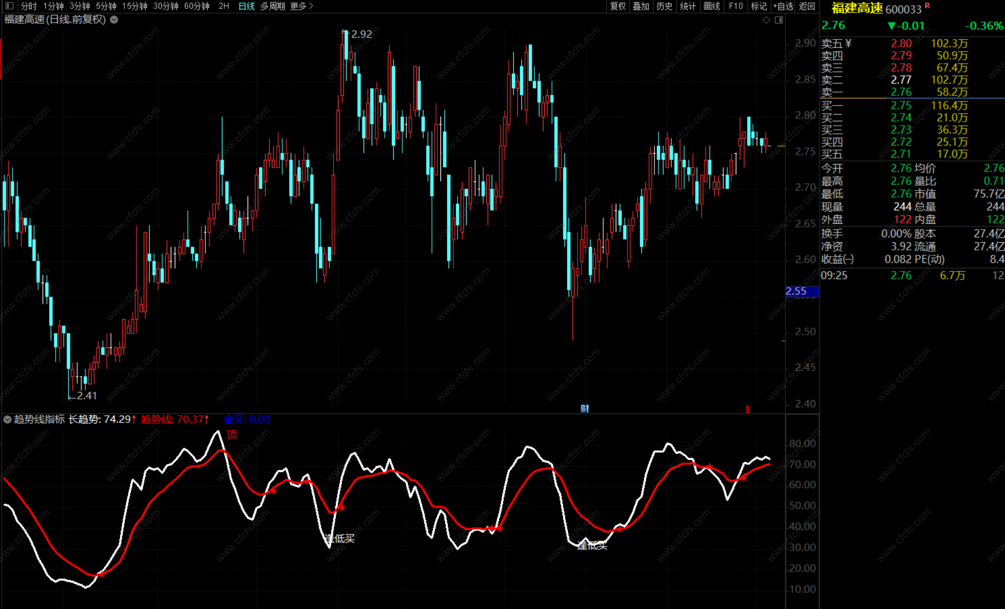The width and height of the screenshot is (1005, 609).
Task: Open F10 company information
Action: click(x=735, y=6)
